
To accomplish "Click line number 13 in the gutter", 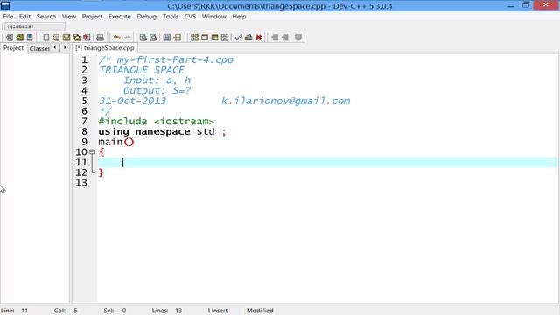I will (81, 183).
